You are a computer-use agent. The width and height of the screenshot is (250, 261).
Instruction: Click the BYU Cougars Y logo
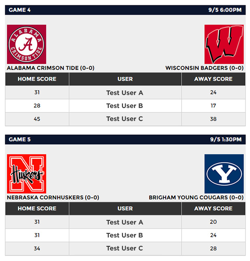coord(224,174)
